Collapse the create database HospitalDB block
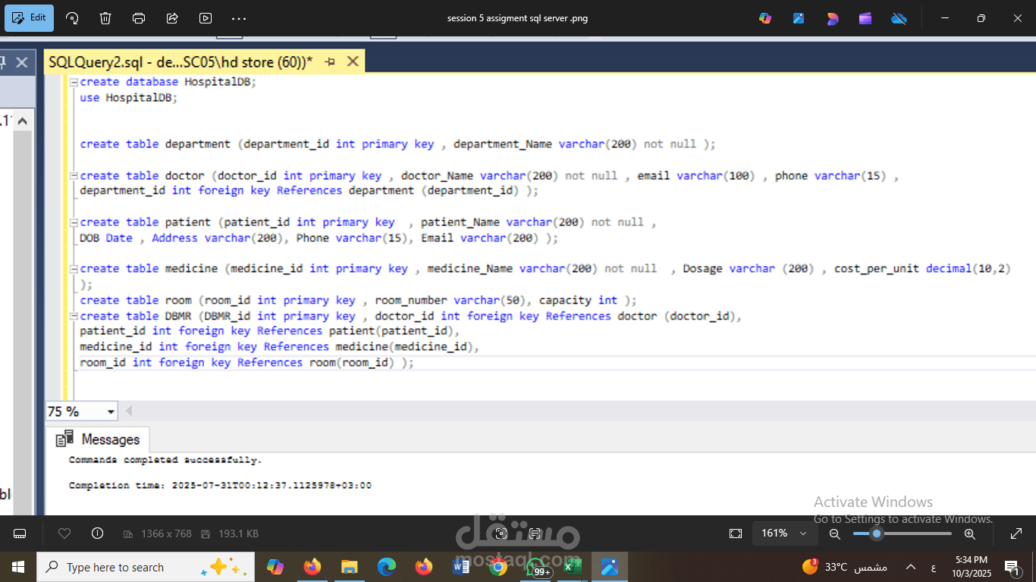This screenshot has width=1036, height=582. (x=74, y=82)
